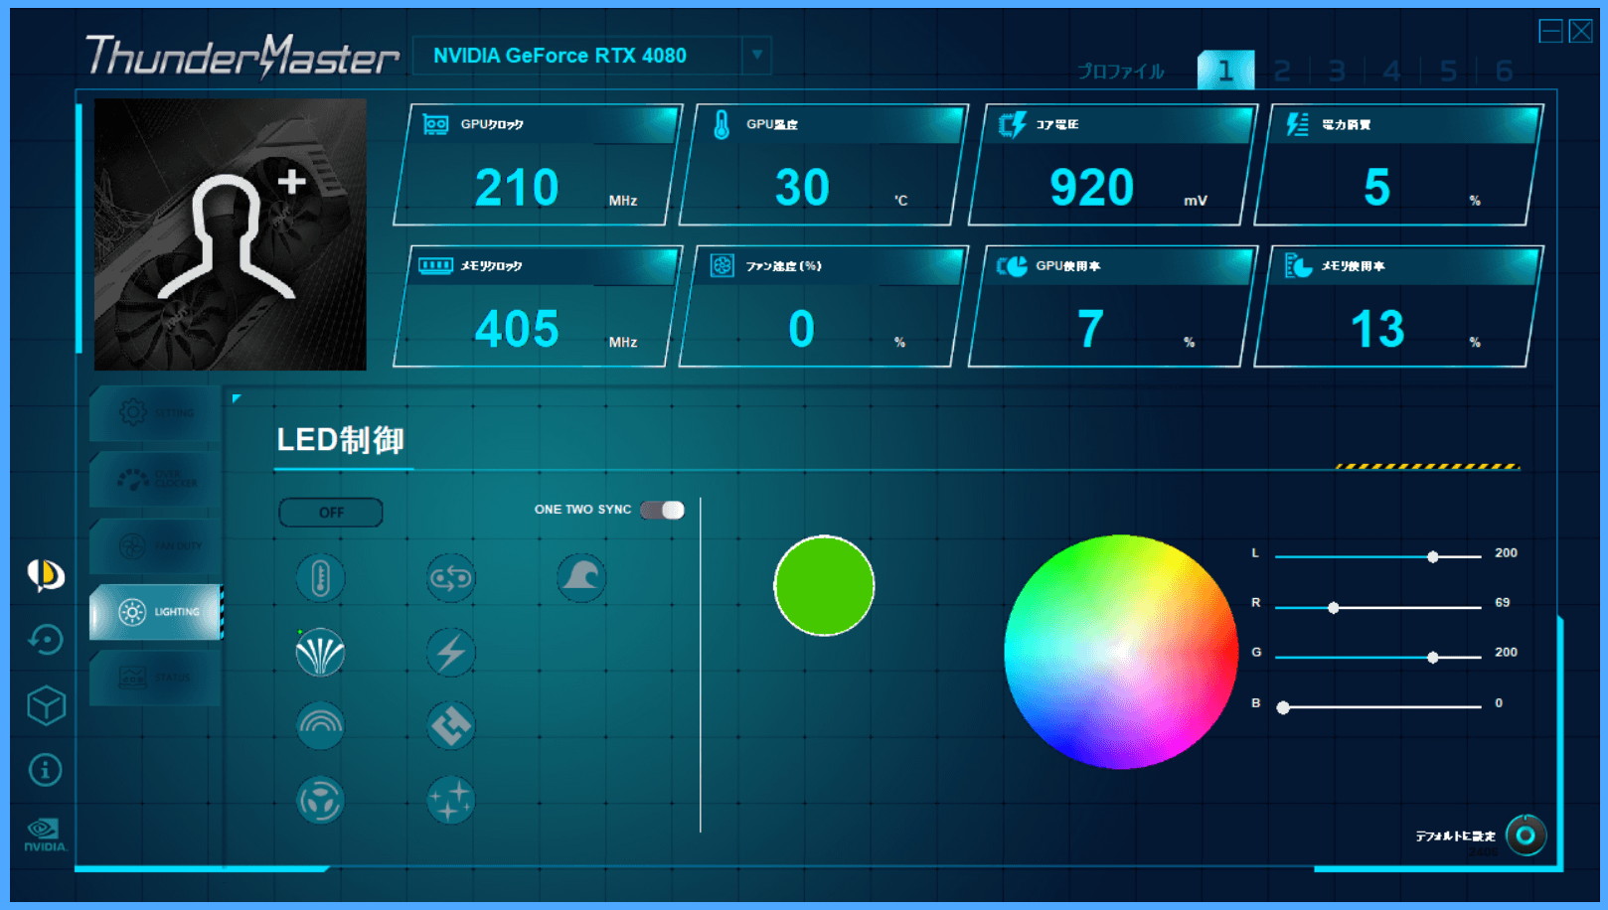Click the core voltage value 920
Screen dimensions: 1608x910
(1091, 188)
